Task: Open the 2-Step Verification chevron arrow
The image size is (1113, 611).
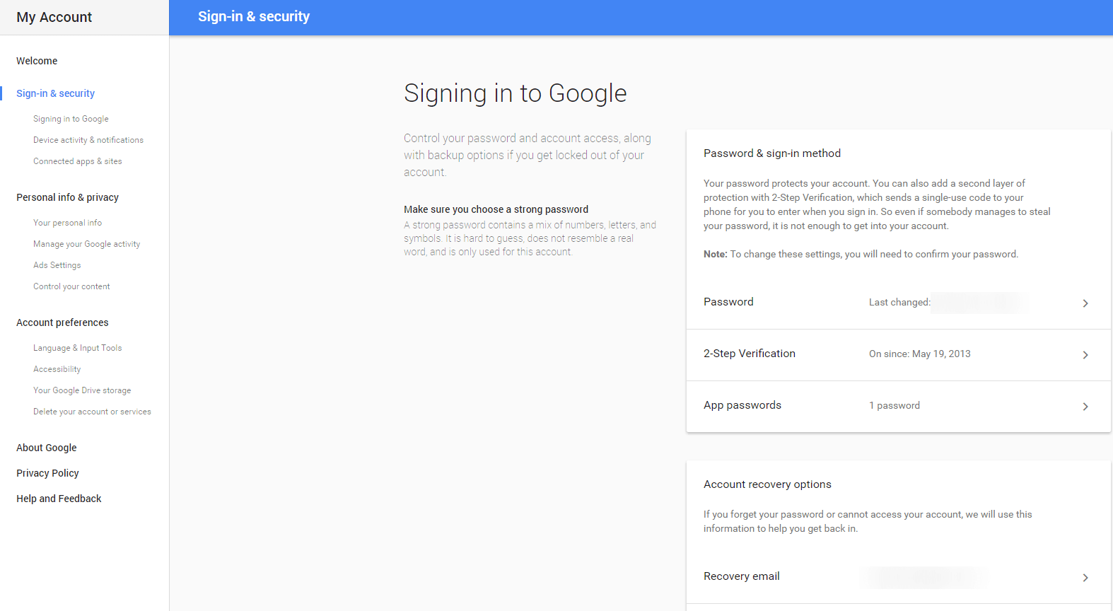Action: coord(1085,355)
